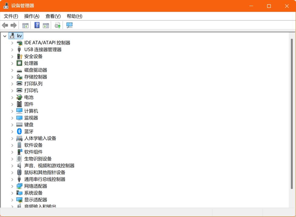Screen dimensions: 296x217
Task: Minimize the 设备管理器 window
Action: tap(251, 6)
